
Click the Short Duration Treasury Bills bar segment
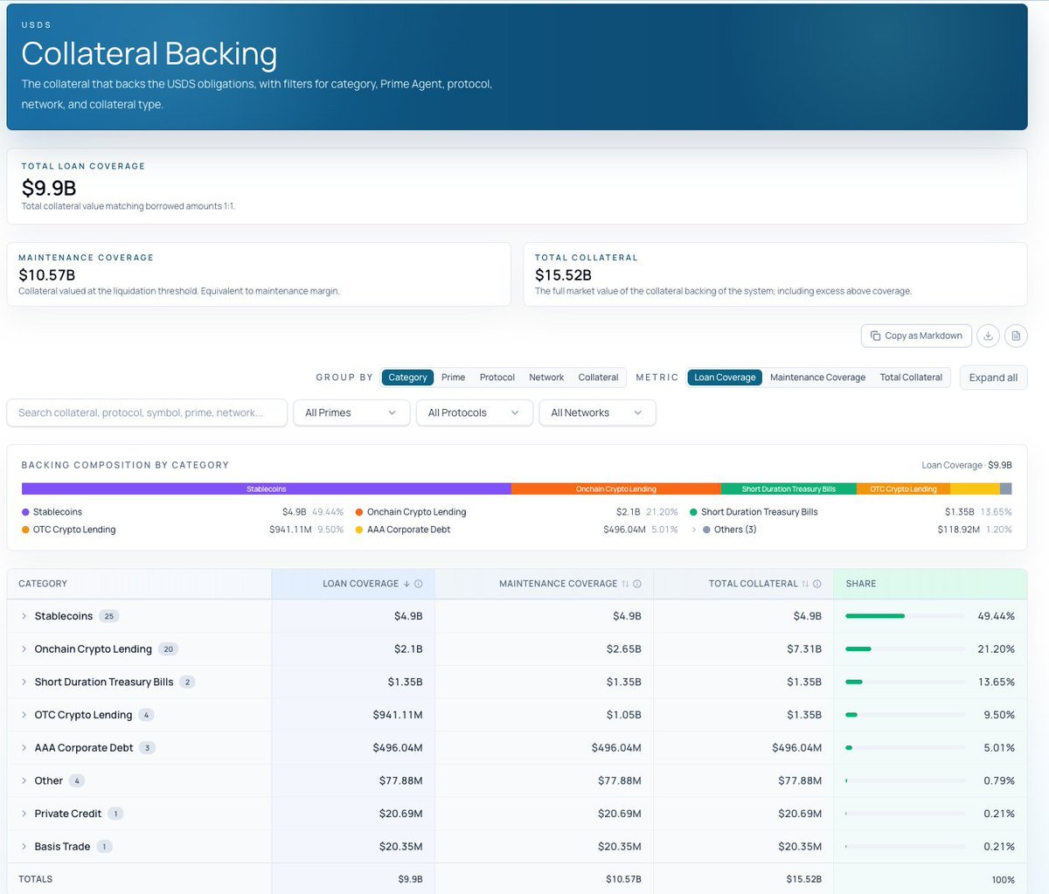click(x=788, y=489)
